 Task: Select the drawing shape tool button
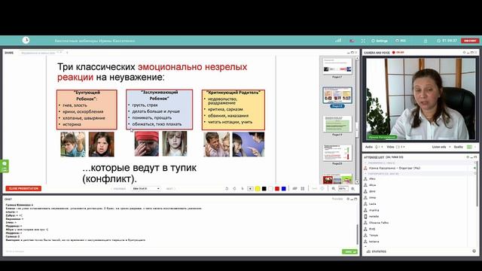tap(250, 189)
